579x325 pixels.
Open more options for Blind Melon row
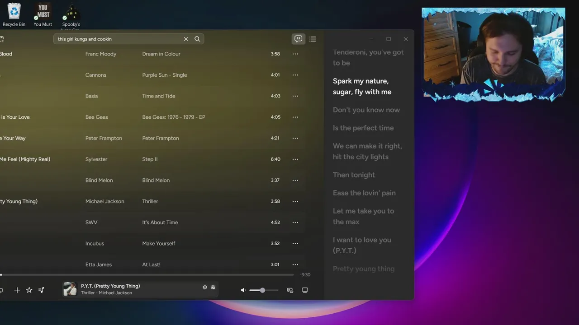pyautogui.click(x=295, y=180)
